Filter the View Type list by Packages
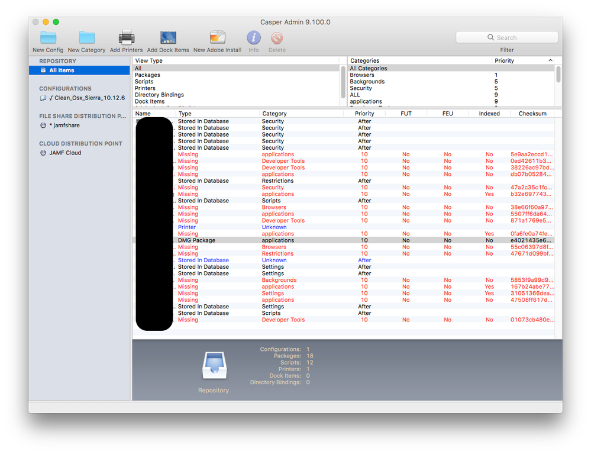 pos(237,75)
